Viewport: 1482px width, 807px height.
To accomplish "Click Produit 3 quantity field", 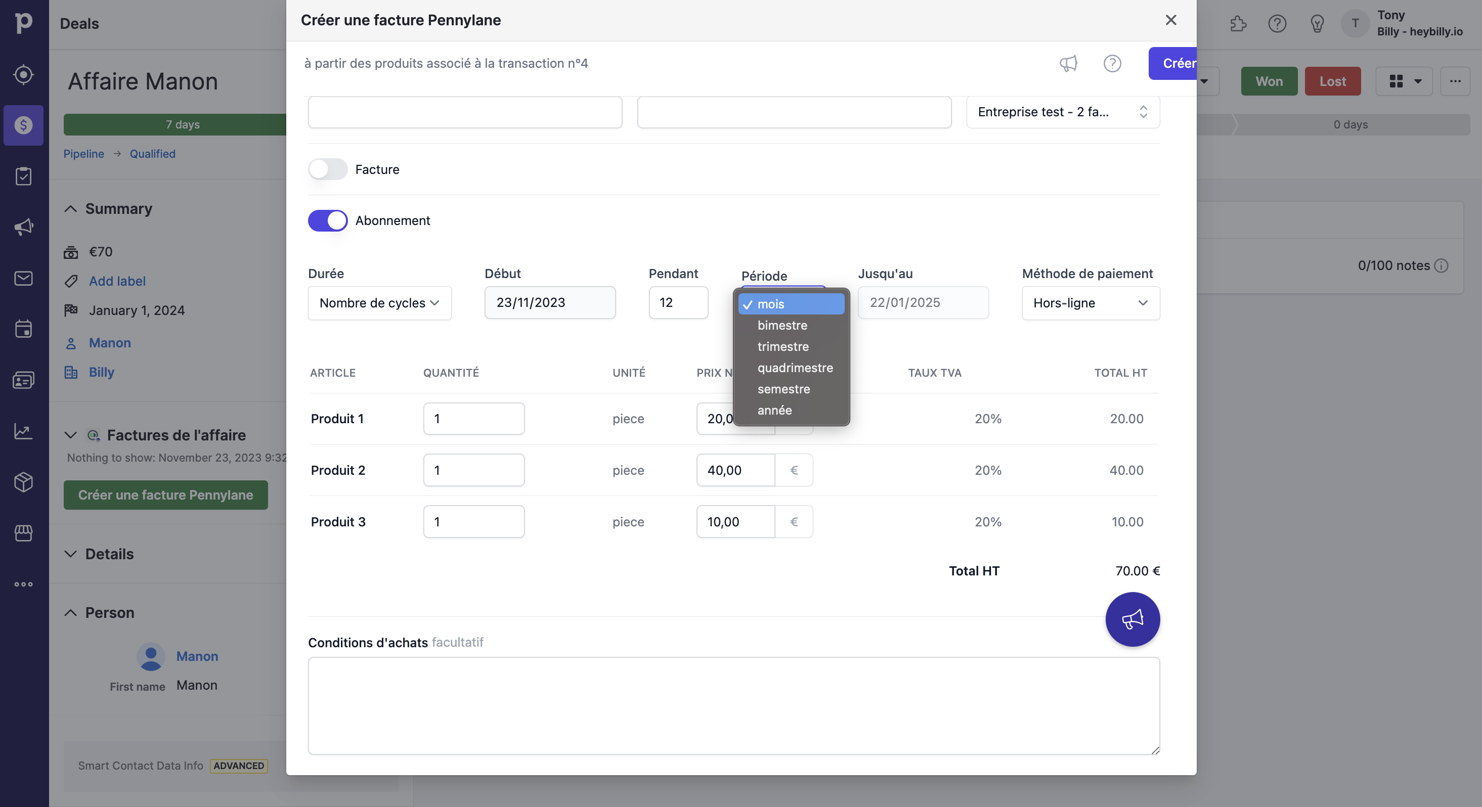I will 473,522.
